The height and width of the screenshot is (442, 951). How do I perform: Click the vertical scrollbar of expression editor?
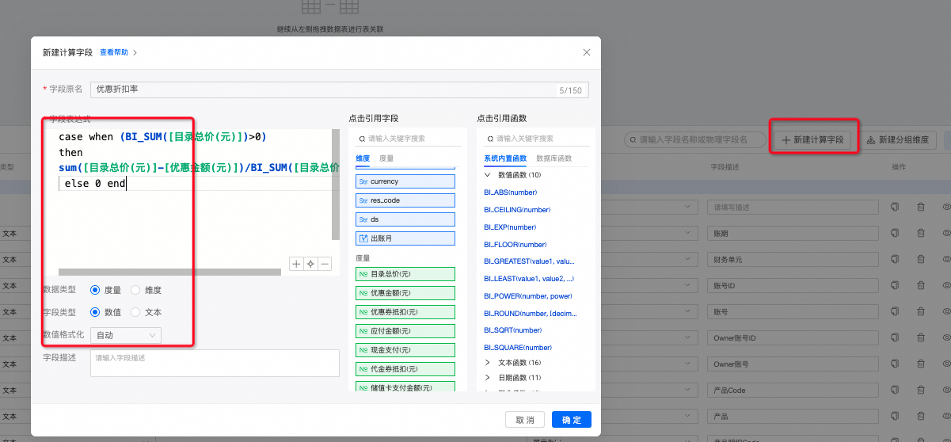[336, 185]
